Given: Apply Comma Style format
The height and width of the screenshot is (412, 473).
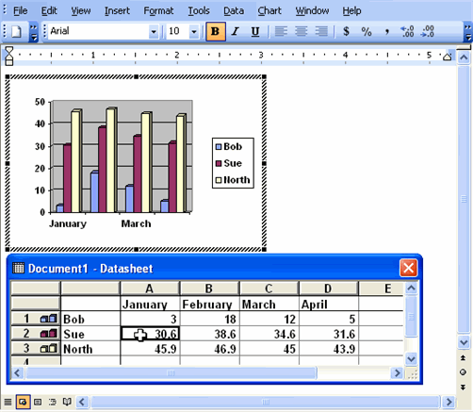Looking at the screenshot, I should 386,31.
